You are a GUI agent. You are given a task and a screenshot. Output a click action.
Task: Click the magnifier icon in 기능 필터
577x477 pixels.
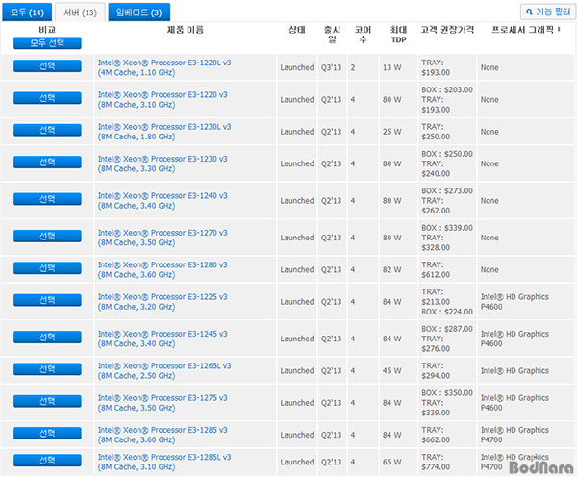[529, 12]
